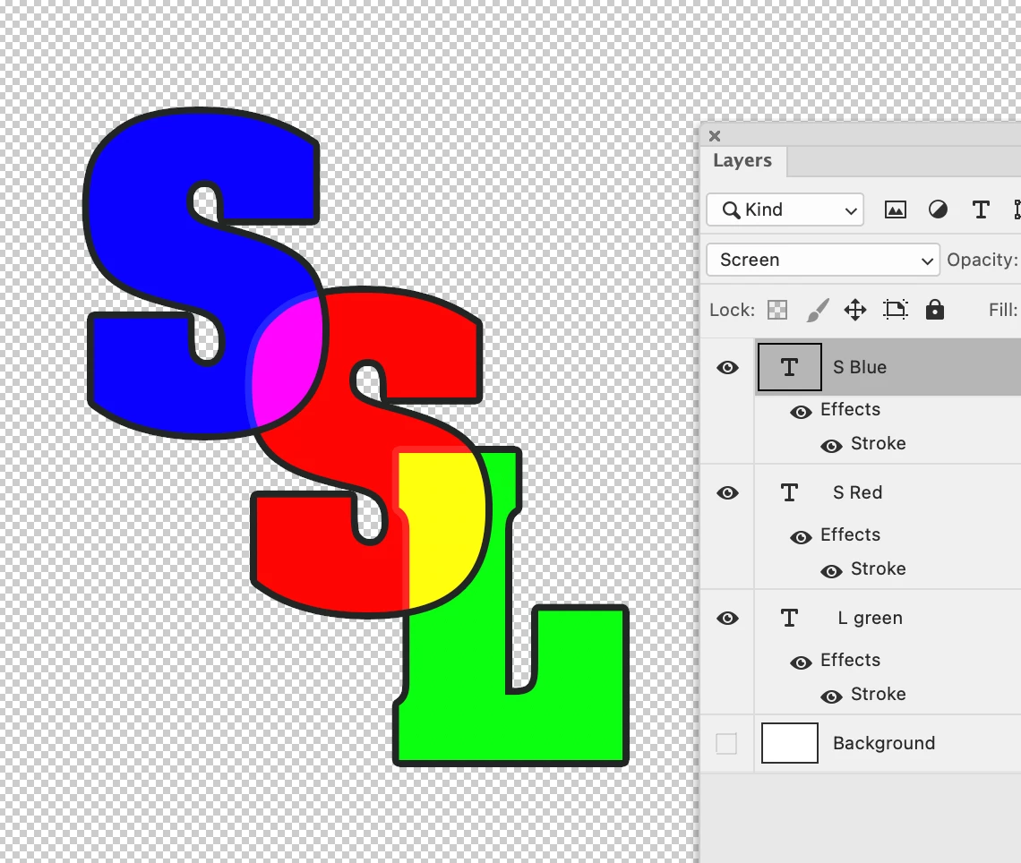The image size is (1021, 863).
Task: Click the Background layer white thumbnail
Action: click(790, 743)
